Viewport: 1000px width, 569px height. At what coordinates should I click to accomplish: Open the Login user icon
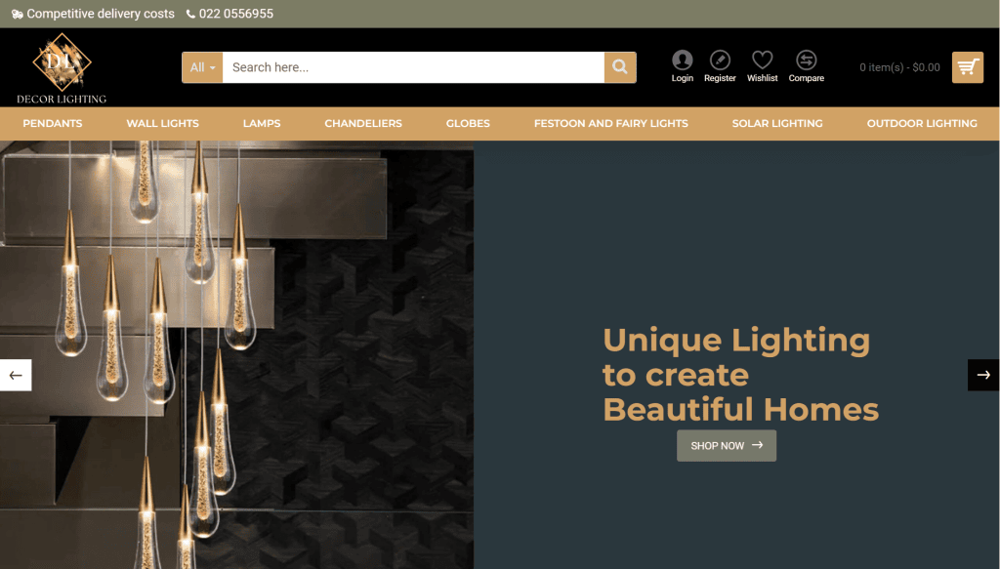pyautogui.click(x=682, y=60)
